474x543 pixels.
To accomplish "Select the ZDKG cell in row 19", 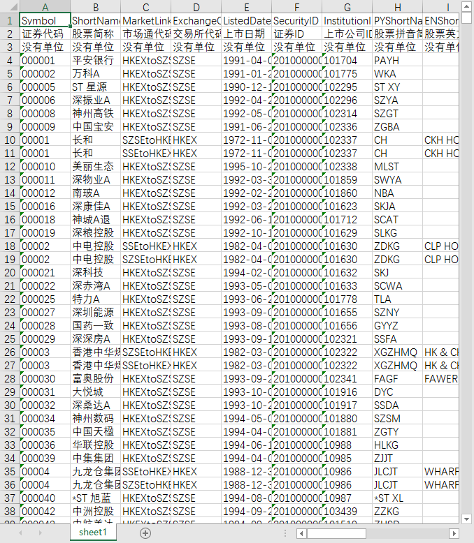I will 397,260.
